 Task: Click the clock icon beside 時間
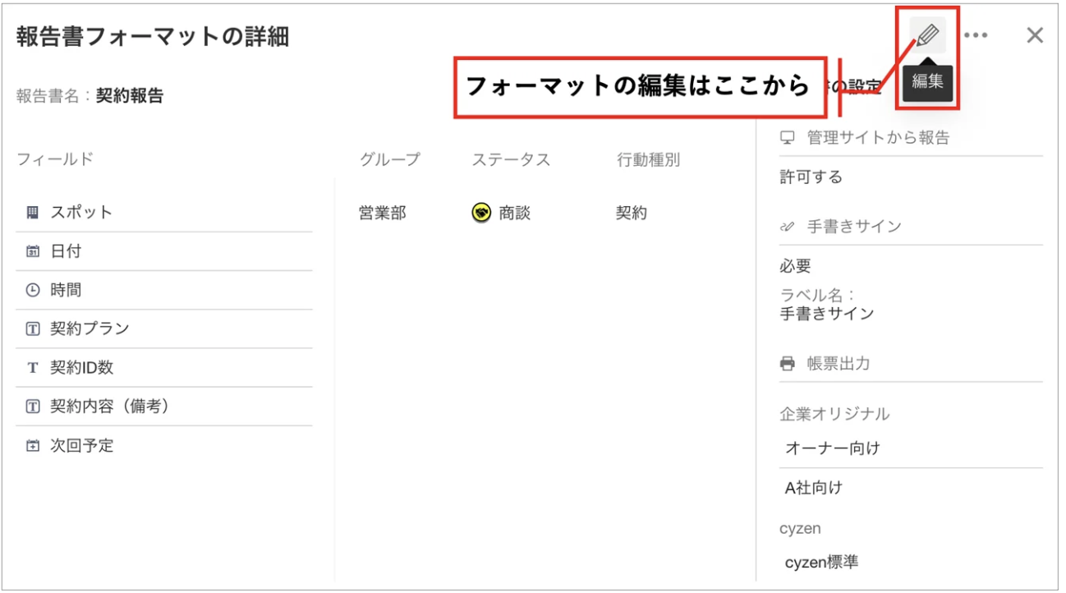(x=33, y=290)
